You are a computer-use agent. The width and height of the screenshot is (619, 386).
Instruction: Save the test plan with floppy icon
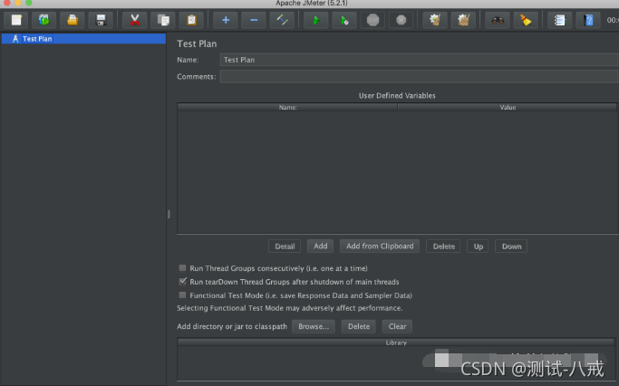(101, 20)
